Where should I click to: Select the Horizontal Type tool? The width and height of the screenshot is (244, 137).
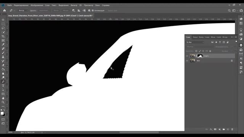pos(3,86)
